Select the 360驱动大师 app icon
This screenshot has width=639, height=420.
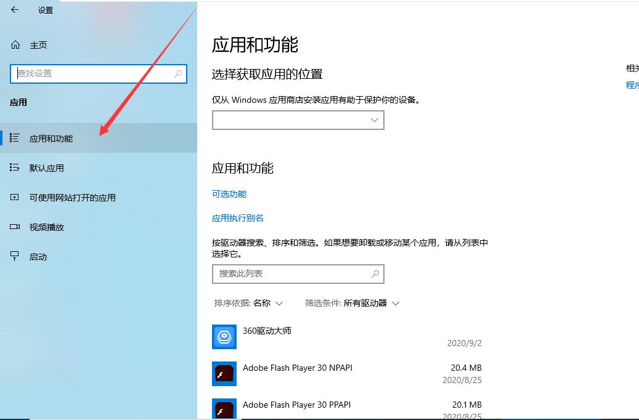[x=224, y=337]
